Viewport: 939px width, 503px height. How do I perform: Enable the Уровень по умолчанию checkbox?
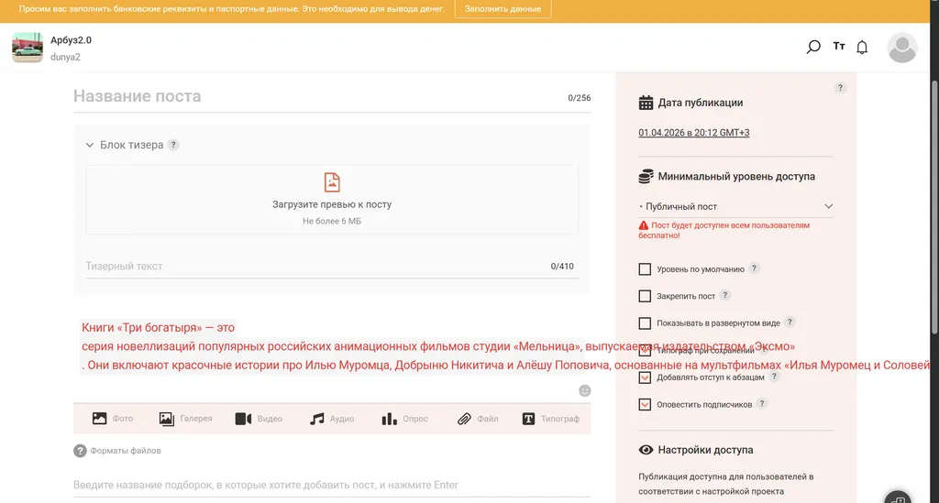[645, 269]
